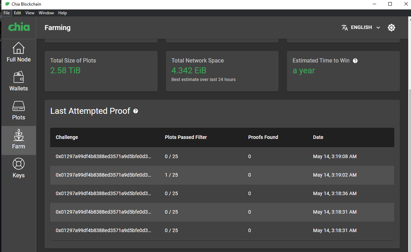The height and width of the screenshot is (252, 411).
Task: Click the Plots Passed Filter column header
Action: click(x=186, y=137)
